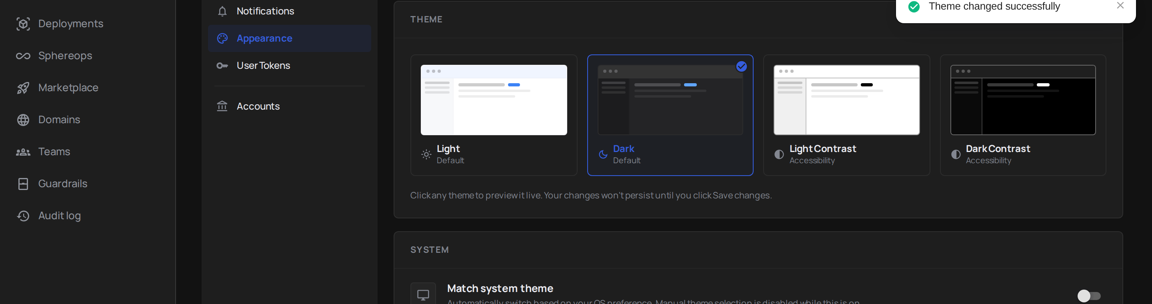The height and width of the screenshot is (304, 1152).
Task: Select the Light Contrast preview thumbnail
Action: point(846,100)
